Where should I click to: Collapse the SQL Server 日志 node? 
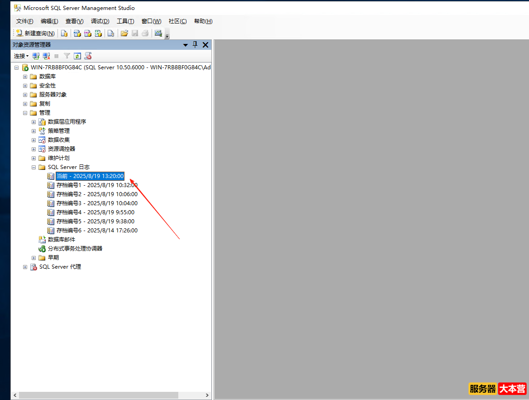point(33,167)
